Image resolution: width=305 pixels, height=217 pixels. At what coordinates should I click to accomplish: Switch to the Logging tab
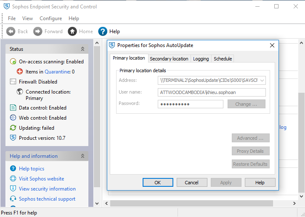(x=201, y=59)
